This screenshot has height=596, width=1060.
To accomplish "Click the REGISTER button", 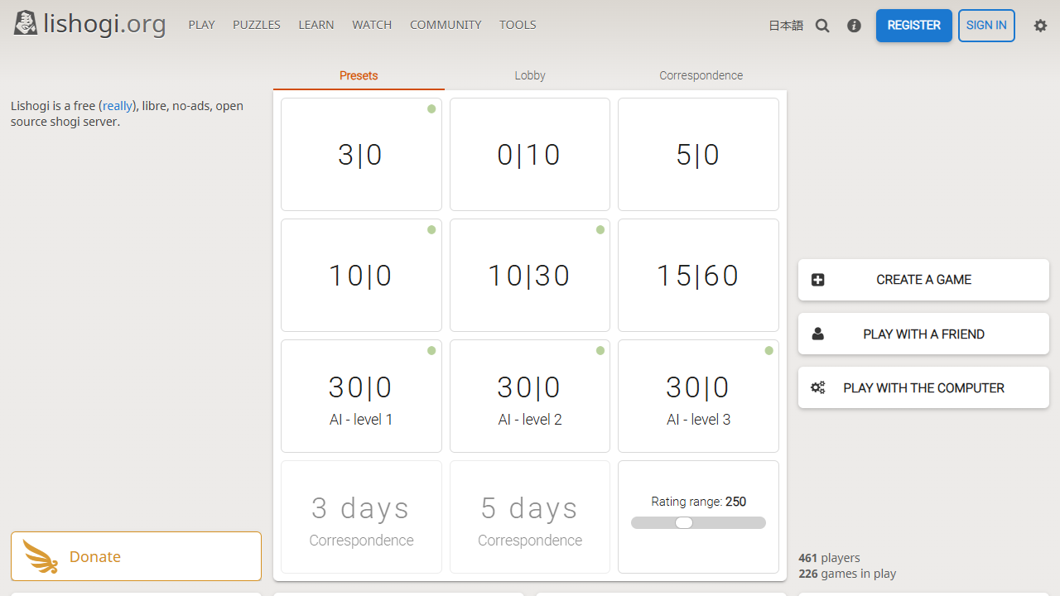I will (x=914, y=26).
